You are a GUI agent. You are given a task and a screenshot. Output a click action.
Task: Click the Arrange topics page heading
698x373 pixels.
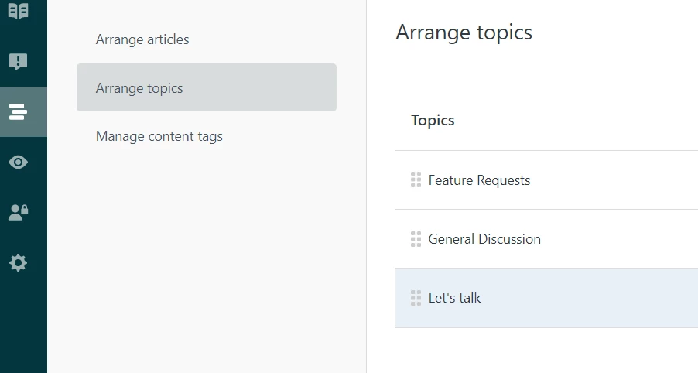click(x=464, y=33)
